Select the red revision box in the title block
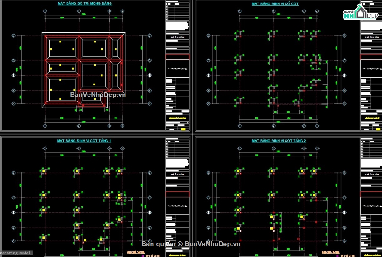Screen dimensions: 382x257 [x=178, y=57]
